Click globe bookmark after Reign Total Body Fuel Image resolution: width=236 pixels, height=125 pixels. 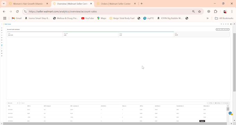click(139, 18)
